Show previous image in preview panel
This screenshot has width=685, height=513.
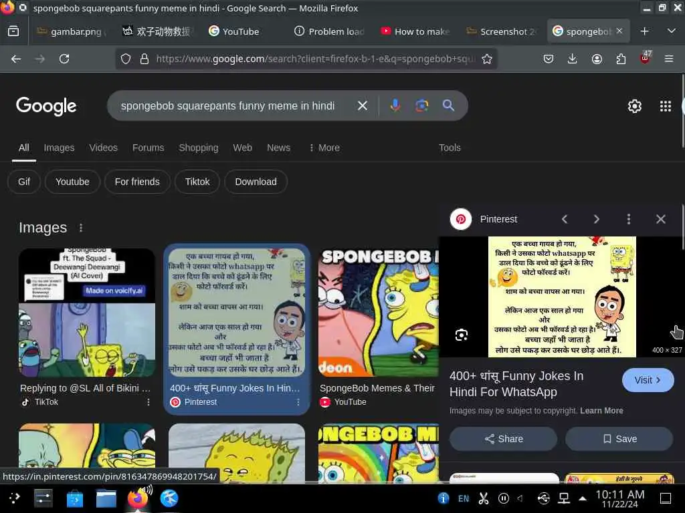point(565,219)
